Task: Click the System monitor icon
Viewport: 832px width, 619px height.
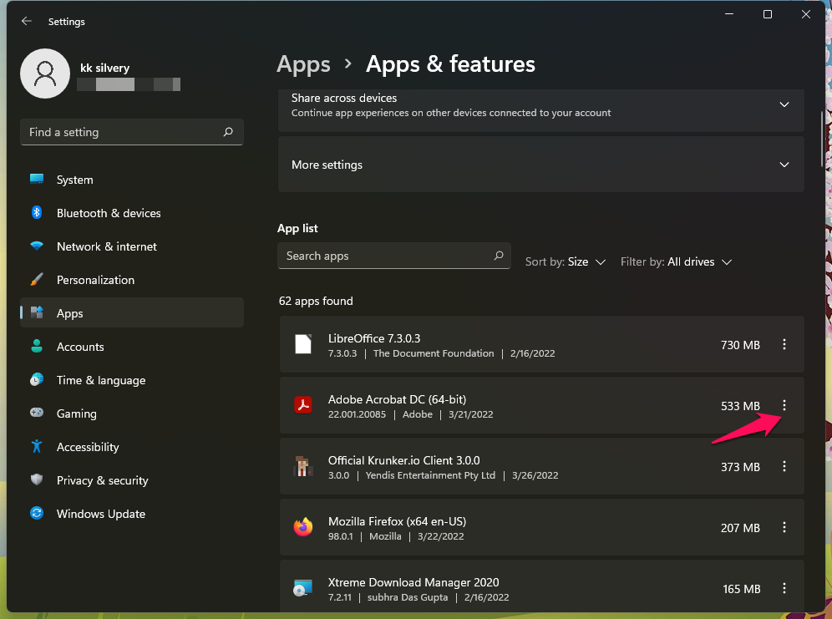Action: [x=37, y=180]
